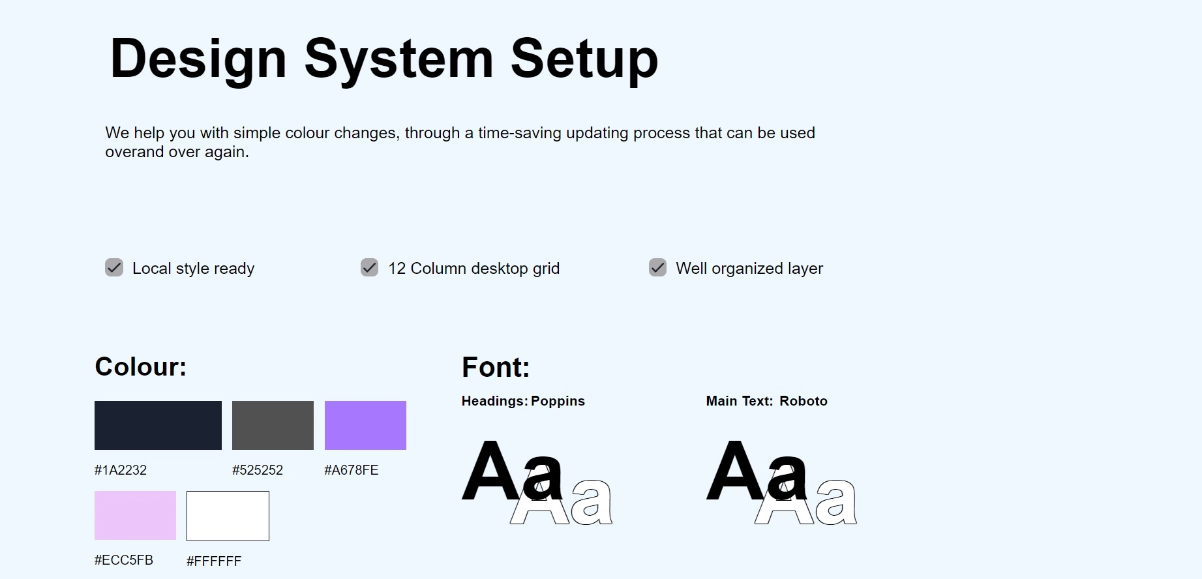Click the Well organized layer label
Screen dimensions: 1202x579
coord(749,269)
